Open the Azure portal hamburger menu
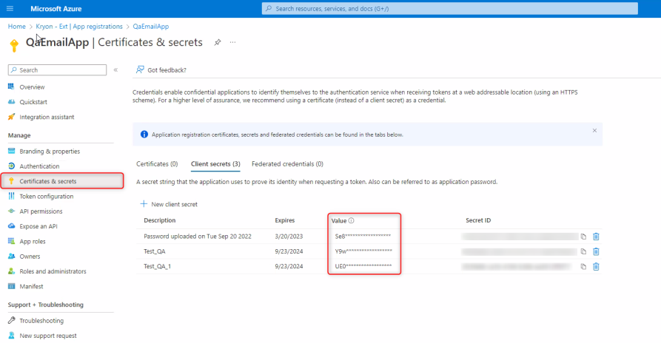Viewport: 661px width, 343px height. click(10, 8)
